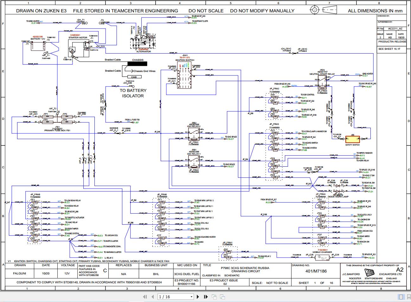The width and height of the screenshot is (411, 302).
Task: Click the 'TO CNG ECU/ GRID HEATER' label
Action: (x=205, y=237)
